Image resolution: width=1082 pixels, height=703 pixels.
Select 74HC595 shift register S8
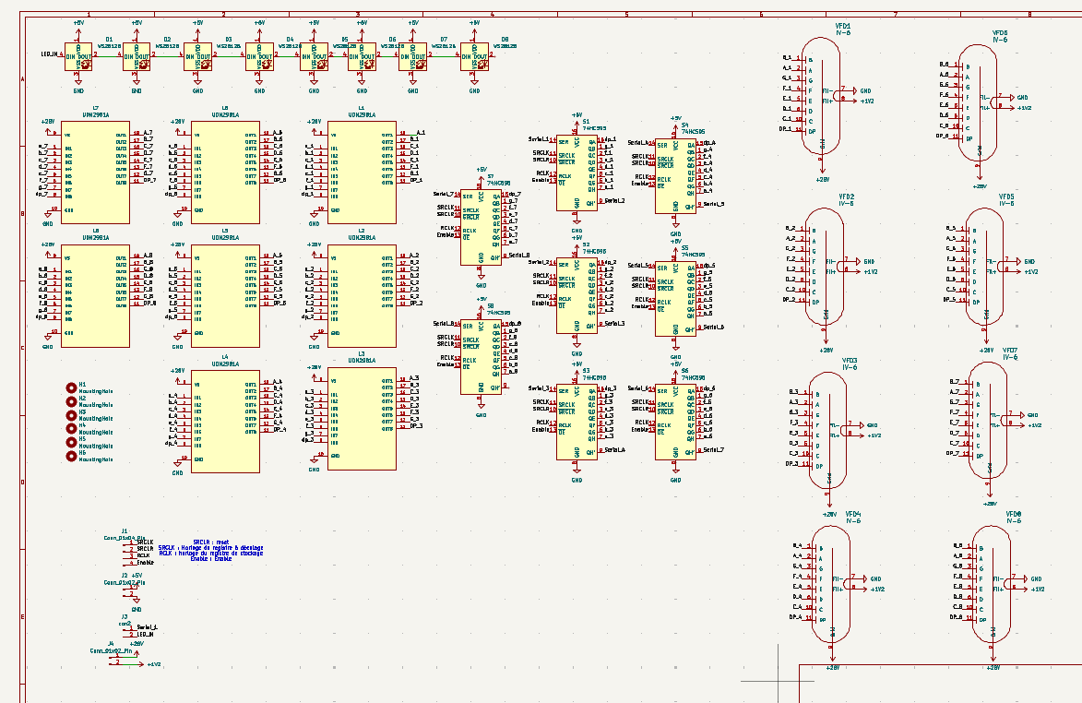pos(481,357)
